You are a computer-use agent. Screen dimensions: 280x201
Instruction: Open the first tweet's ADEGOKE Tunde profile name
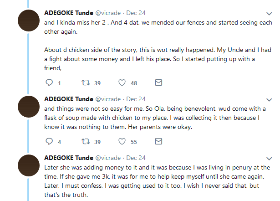tap(69, 13)
